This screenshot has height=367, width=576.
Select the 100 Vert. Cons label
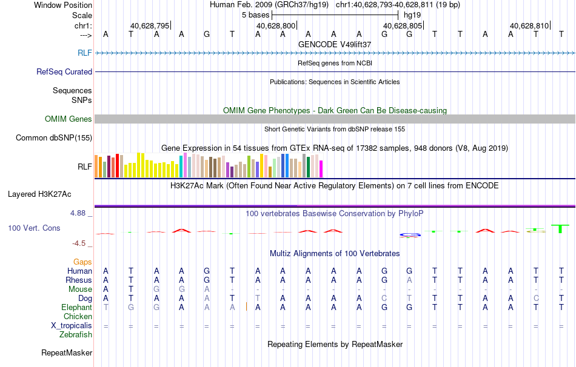click(x=34, y=228)
